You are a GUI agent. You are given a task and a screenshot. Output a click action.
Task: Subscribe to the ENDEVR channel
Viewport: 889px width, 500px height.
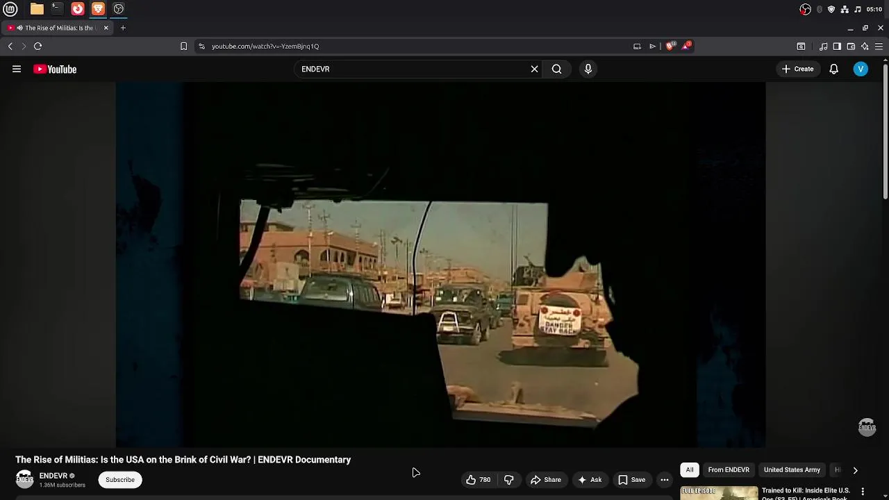pos(120,480)
